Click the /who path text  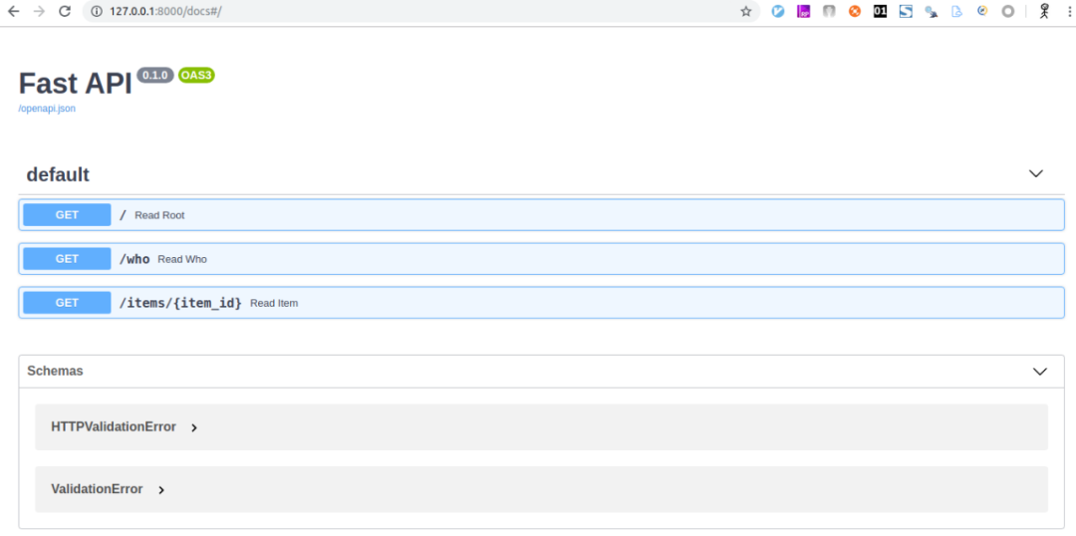click(134, 259)
